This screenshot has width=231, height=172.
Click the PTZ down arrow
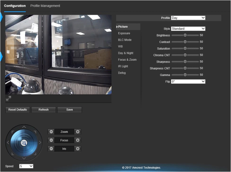coord(24,158)
